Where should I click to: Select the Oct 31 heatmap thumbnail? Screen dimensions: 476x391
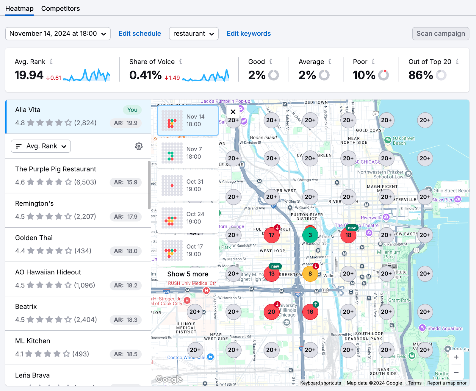[x=188, y=186]
